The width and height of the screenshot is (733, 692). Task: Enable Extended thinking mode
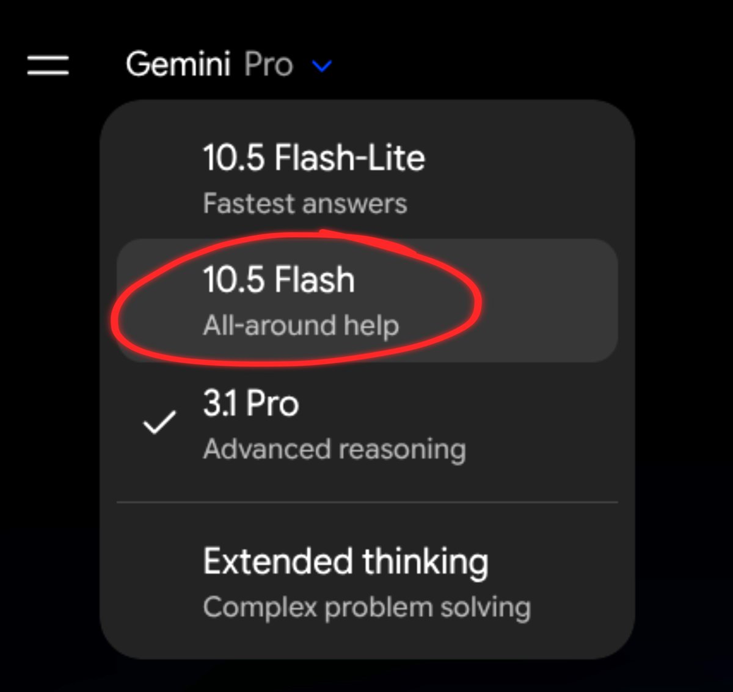click(366, 582)
